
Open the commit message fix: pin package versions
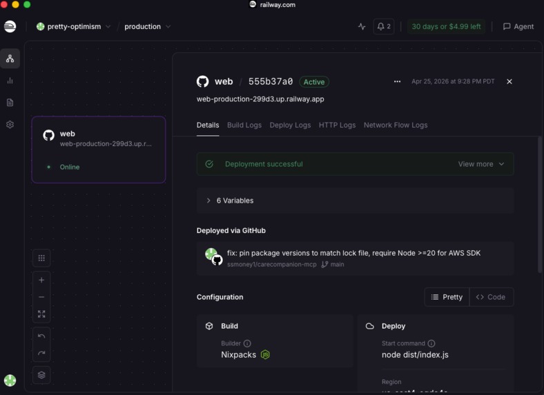[353, 253]
